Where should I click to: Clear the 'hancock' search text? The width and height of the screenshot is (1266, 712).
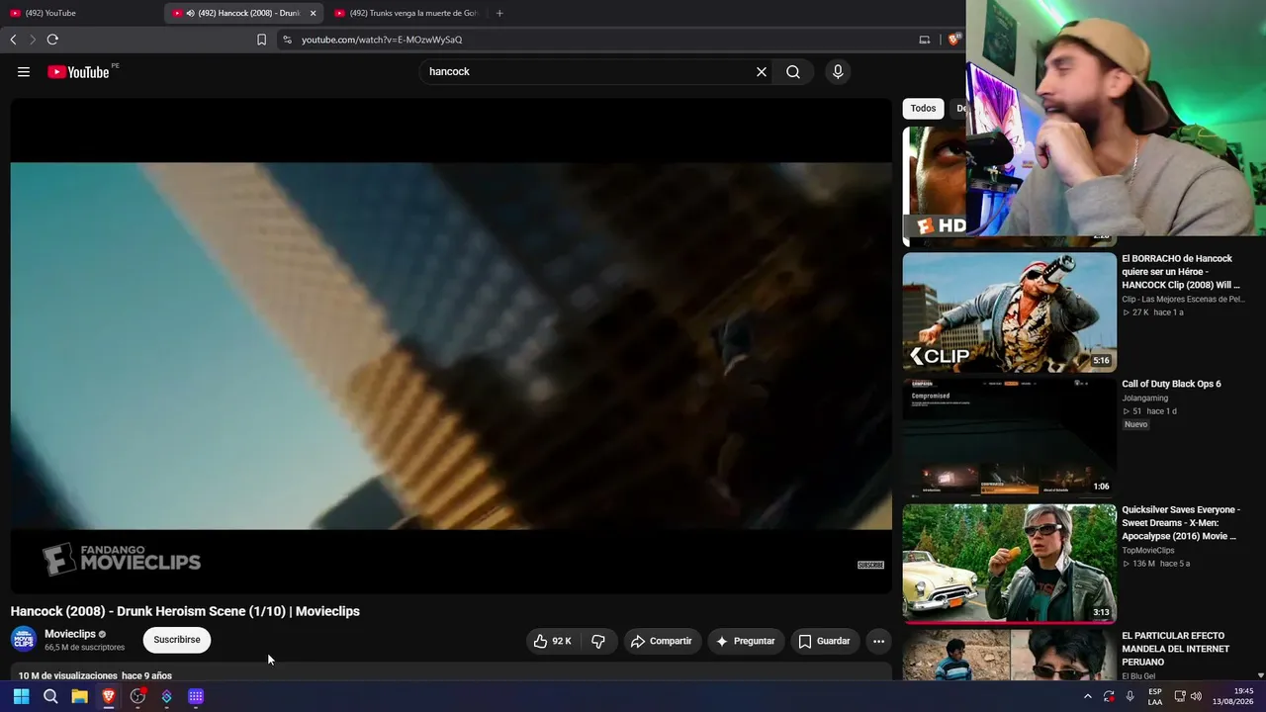point(762,72)
